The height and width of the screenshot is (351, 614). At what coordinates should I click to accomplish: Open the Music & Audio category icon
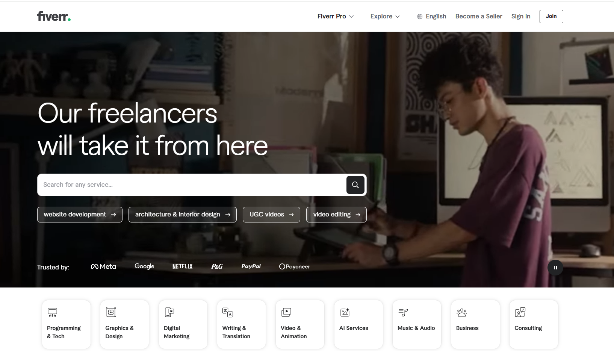[403, 312]
